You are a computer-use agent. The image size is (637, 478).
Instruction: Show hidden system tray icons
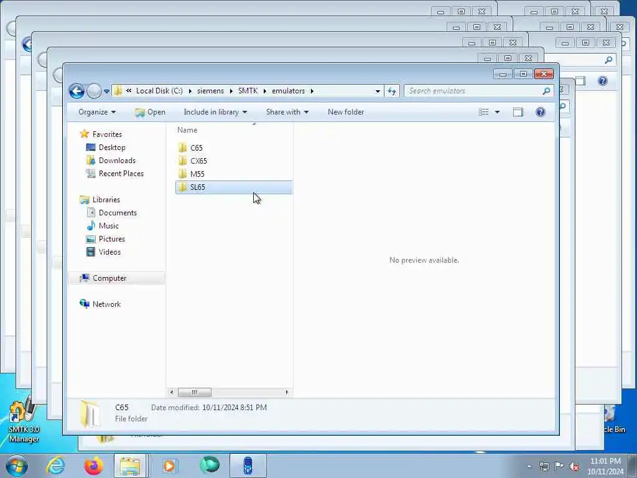529,467
